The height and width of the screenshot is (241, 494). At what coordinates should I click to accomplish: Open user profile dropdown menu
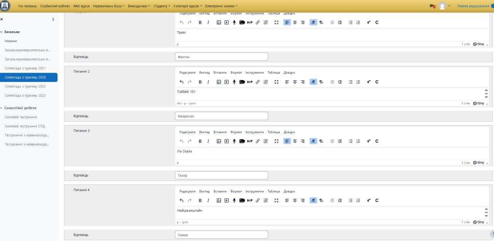[444, 6]
